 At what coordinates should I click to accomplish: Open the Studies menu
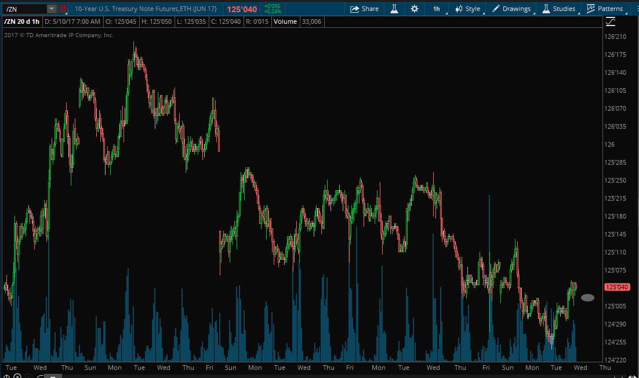point(559,9)
